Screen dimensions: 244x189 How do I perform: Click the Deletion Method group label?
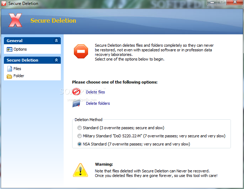click(x=88, y=120)
